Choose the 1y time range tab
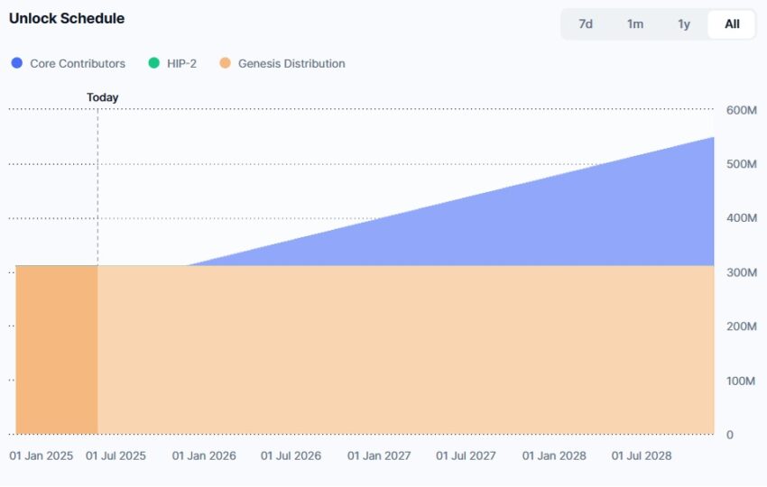This screenshot has width=767, height=487. click(683, 24)
